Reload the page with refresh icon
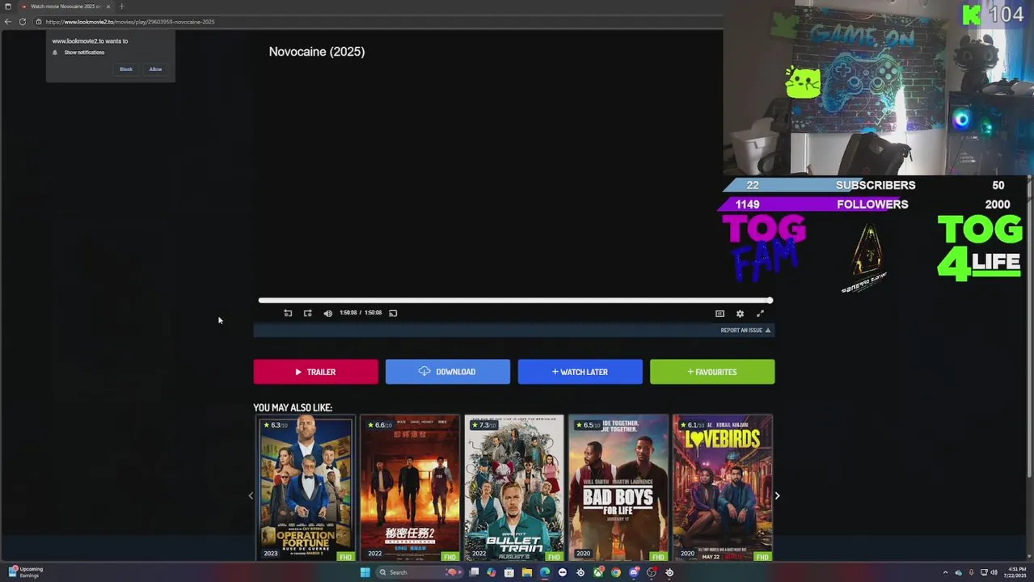The height and width of the screenshot is (582, 1034). [x=23, y=22]
